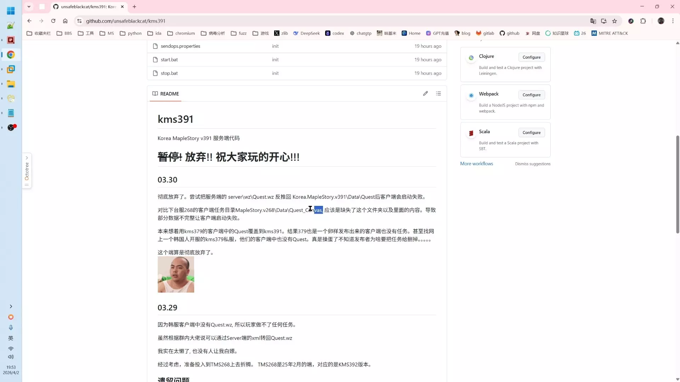Open the extensions puzzle icon
This screenshot has height=382, width=680.
(643, 21)
